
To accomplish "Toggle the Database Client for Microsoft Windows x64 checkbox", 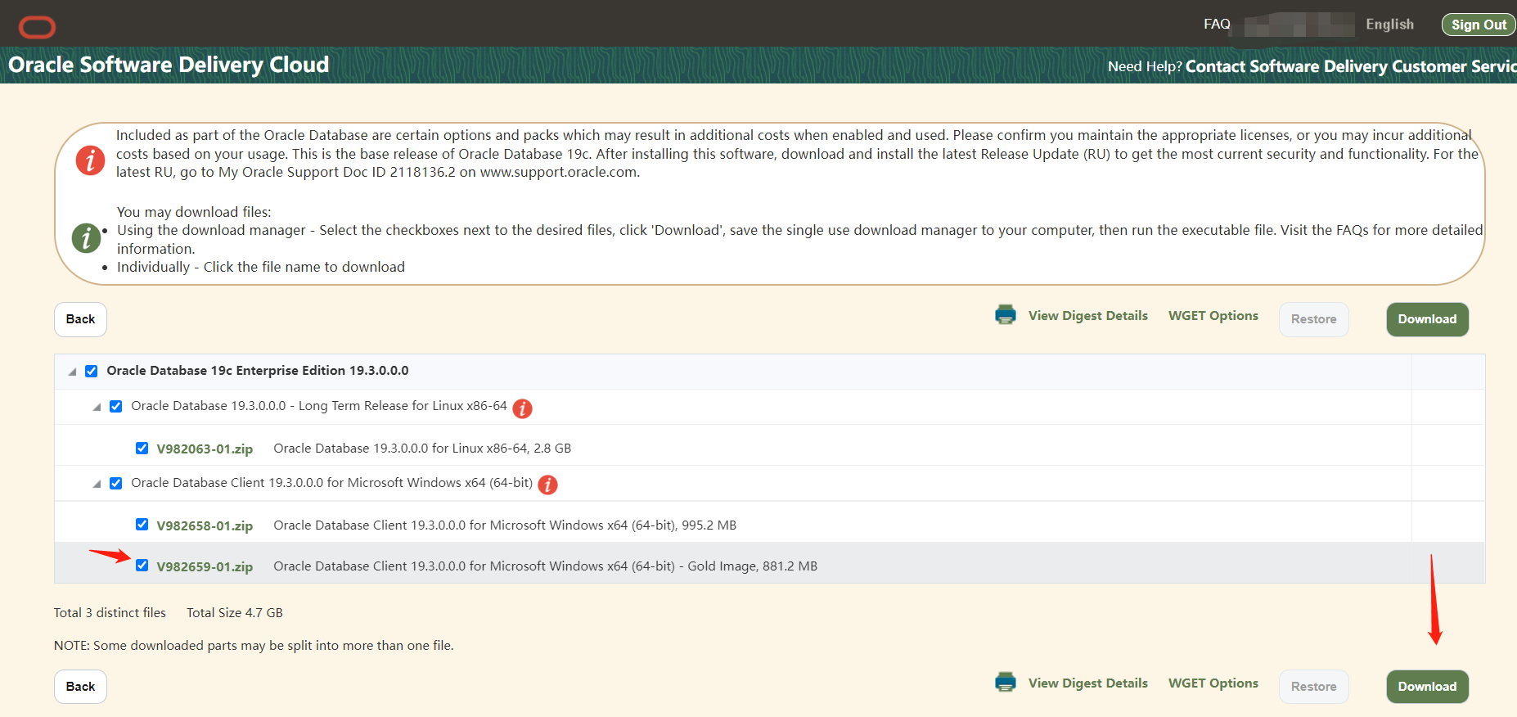I will pos(116,483).
